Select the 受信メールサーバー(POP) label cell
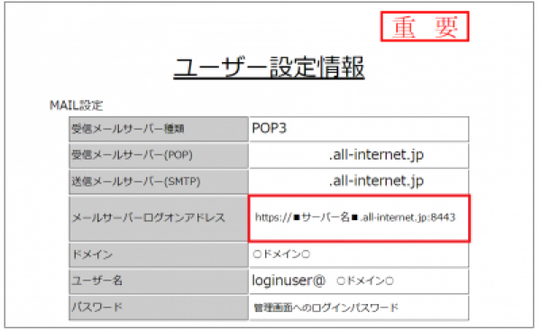The image size is (541, 331). 159,155
